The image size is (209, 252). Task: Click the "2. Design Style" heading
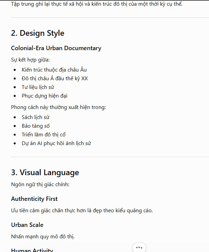38,33
